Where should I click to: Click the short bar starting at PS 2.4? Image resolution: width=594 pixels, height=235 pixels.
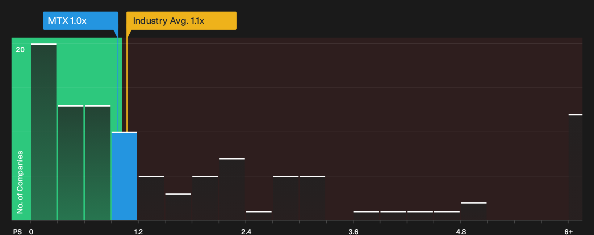pyautogui.click(x=259, y=215)
